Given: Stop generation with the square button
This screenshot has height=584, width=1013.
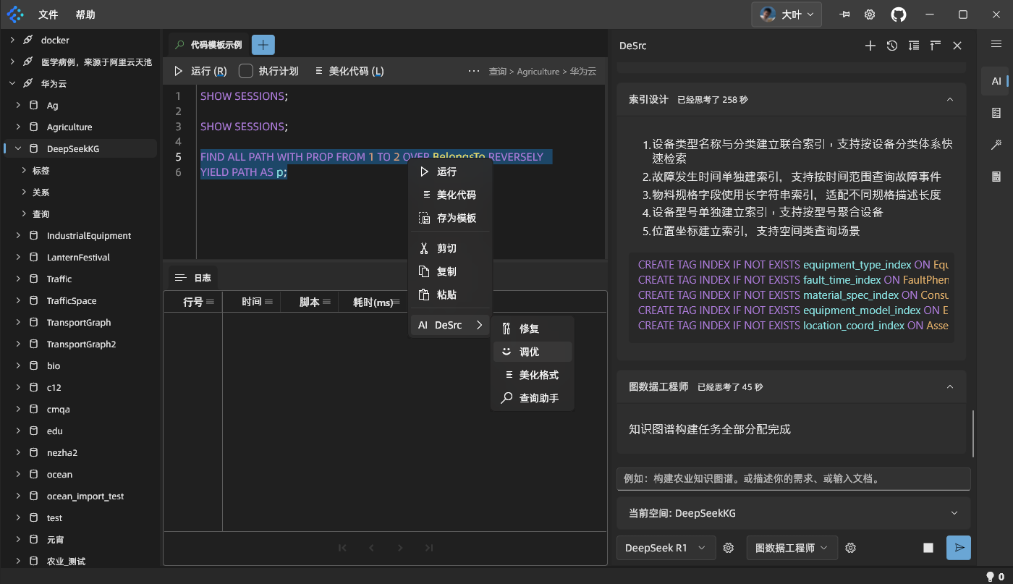Looking at the screenshot, I should (x=928, y=548).
